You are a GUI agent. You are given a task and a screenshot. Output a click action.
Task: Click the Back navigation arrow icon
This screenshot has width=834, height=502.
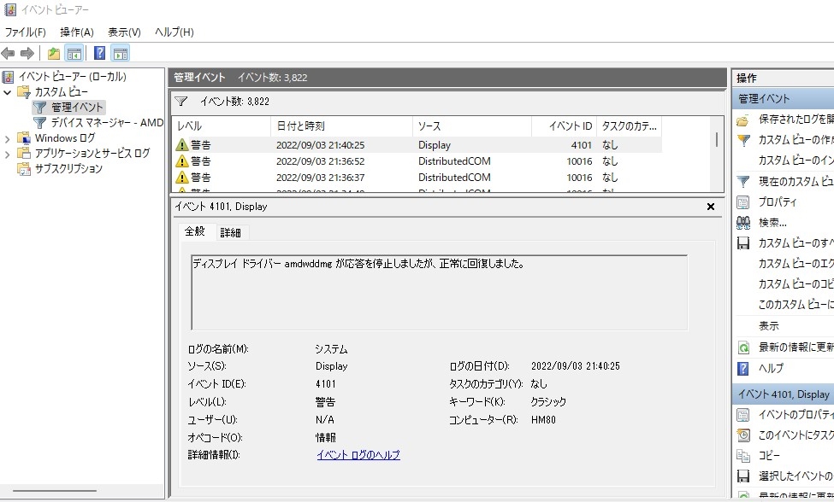click(9, 52)
